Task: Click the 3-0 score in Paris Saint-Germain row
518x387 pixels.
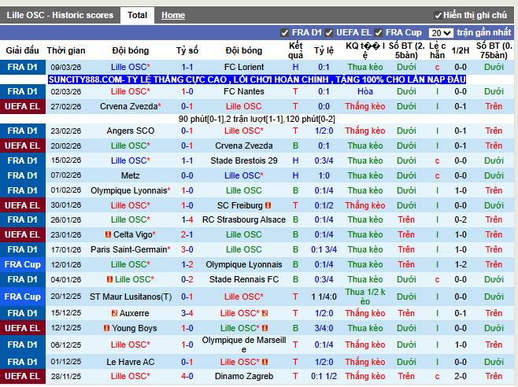Action: [x=187, y=249]
